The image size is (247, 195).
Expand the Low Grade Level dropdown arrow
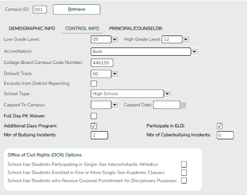click(115, 39)
